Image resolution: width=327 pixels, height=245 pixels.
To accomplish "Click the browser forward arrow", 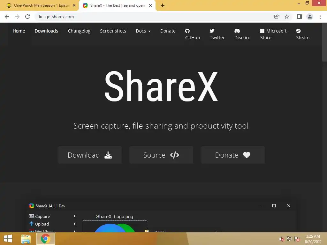I will click(17, 17).
